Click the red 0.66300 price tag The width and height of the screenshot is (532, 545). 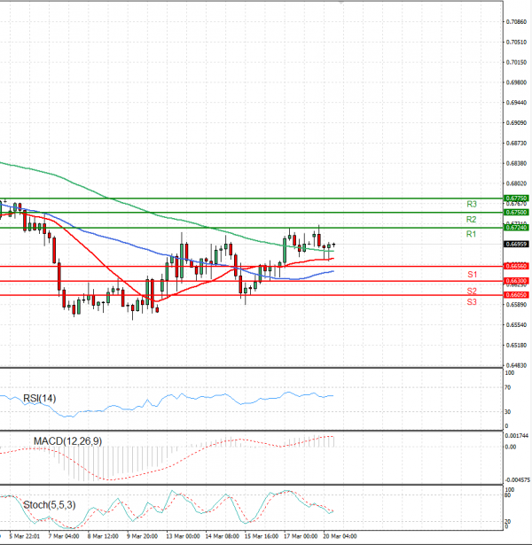click(516, 281)
